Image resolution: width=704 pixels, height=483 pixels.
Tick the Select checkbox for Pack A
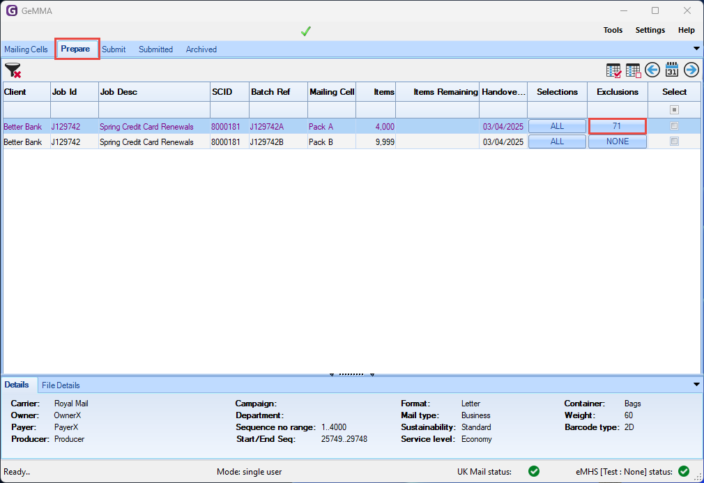674,126
